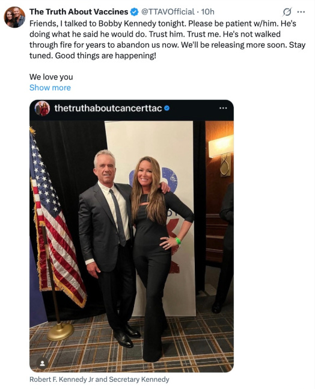Click the Grok slashed-circle icon
The height and width of the screenshot is (389, 315).
[x=287, y=11]
